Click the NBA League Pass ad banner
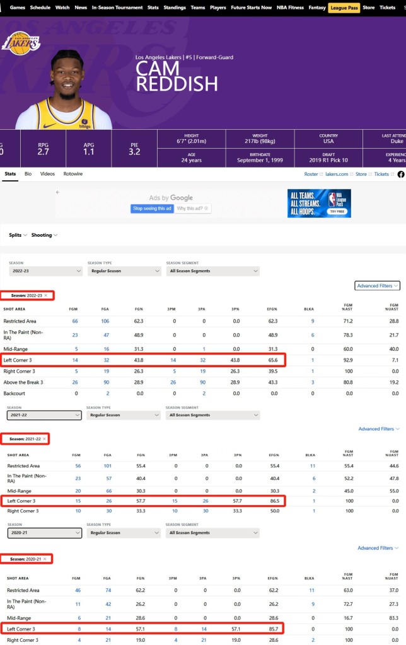 pos(319,203)
